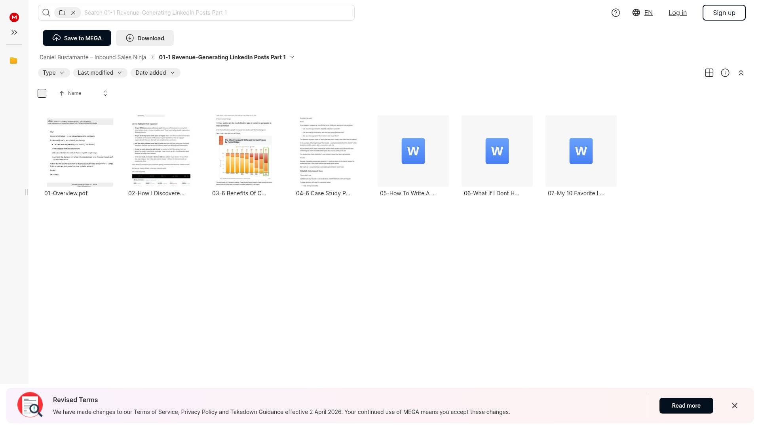Viewport: 760px width, 427px height.
Task: Go to Daniel Bustamante parent folder breadcrumb
Action: coord(93,57)
